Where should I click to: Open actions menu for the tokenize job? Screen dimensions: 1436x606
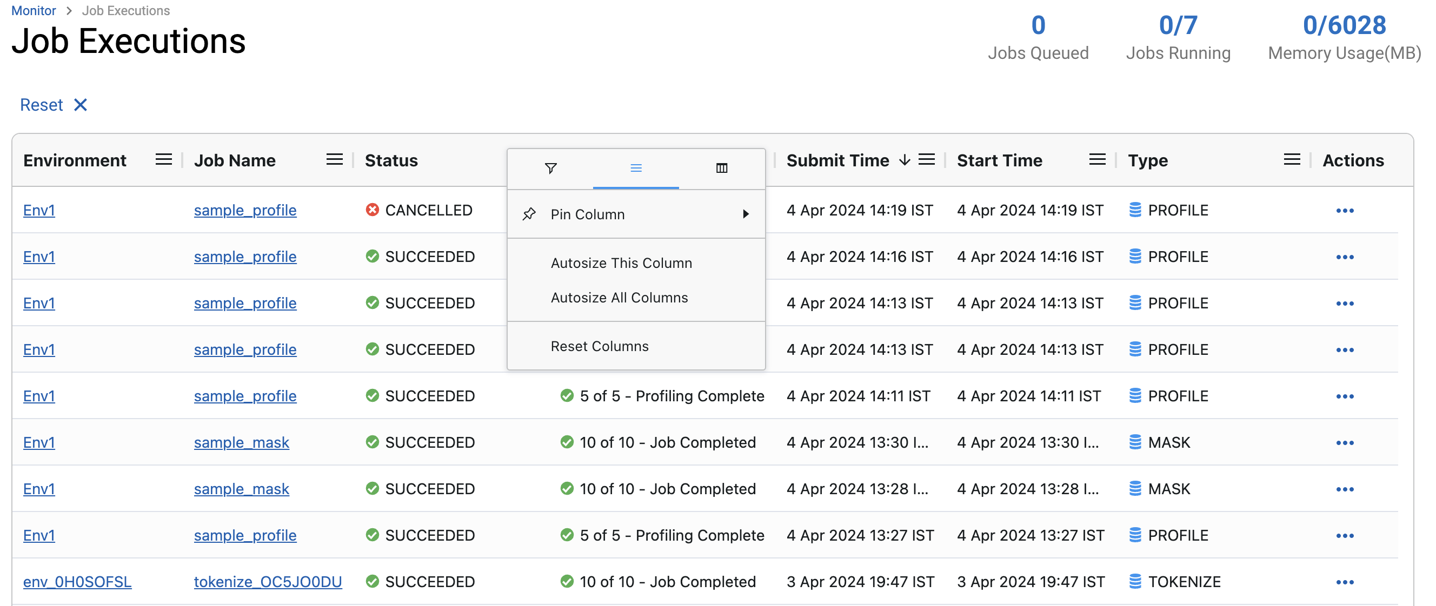click(x=1345, y=582)
